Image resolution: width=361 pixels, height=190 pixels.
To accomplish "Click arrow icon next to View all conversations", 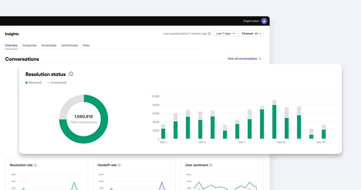I will pyautogui.click(x=260, y=59).
